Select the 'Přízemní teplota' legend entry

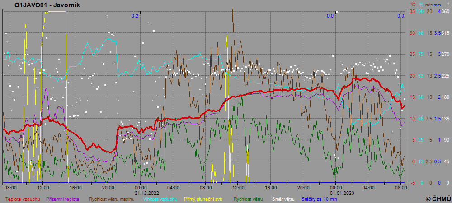tap(63, 198)
